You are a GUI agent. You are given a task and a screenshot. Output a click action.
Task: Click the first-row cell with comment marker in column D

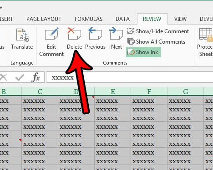click(x=76, y=100)
